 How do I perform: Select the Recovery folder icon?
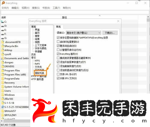pyautogui.click(x=3, y=83)
